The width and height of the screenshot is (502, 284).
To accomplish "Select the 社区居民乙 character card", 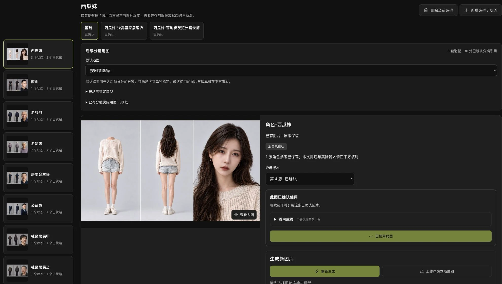I will point(38,270).
